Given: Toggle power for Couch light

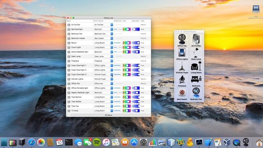Looking at the screenshot, I should coord(69,47).
